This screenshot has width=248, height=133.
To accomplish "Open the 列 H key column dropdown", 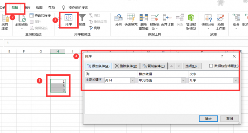I will click(132, 81).
